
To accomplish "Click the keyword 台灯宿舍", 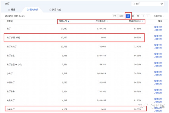I will 11,92.
